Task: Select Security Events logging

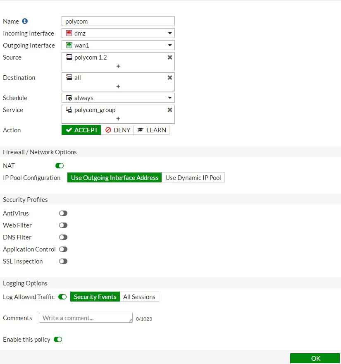Action: click(95, 297)
